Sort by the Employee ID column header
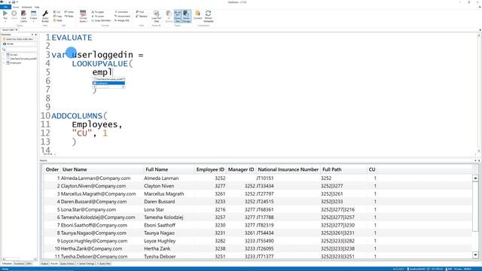This screenshot has width=482, height=271. point(210,169)
